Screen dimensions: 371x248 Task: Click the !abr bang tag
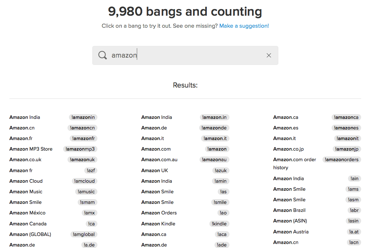[354, 210]
